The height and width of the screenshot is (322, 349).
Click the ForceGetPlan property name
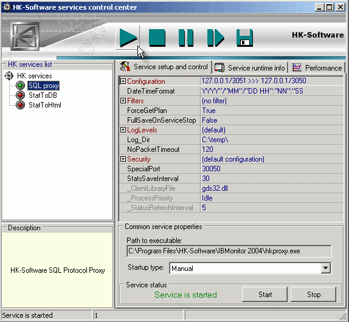(x=147, y=111)
